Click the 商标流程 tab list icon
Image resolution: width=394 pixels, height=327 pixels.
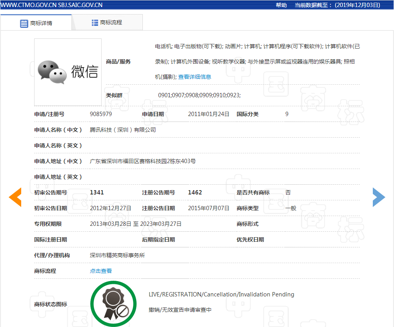[x=95, y=23]
